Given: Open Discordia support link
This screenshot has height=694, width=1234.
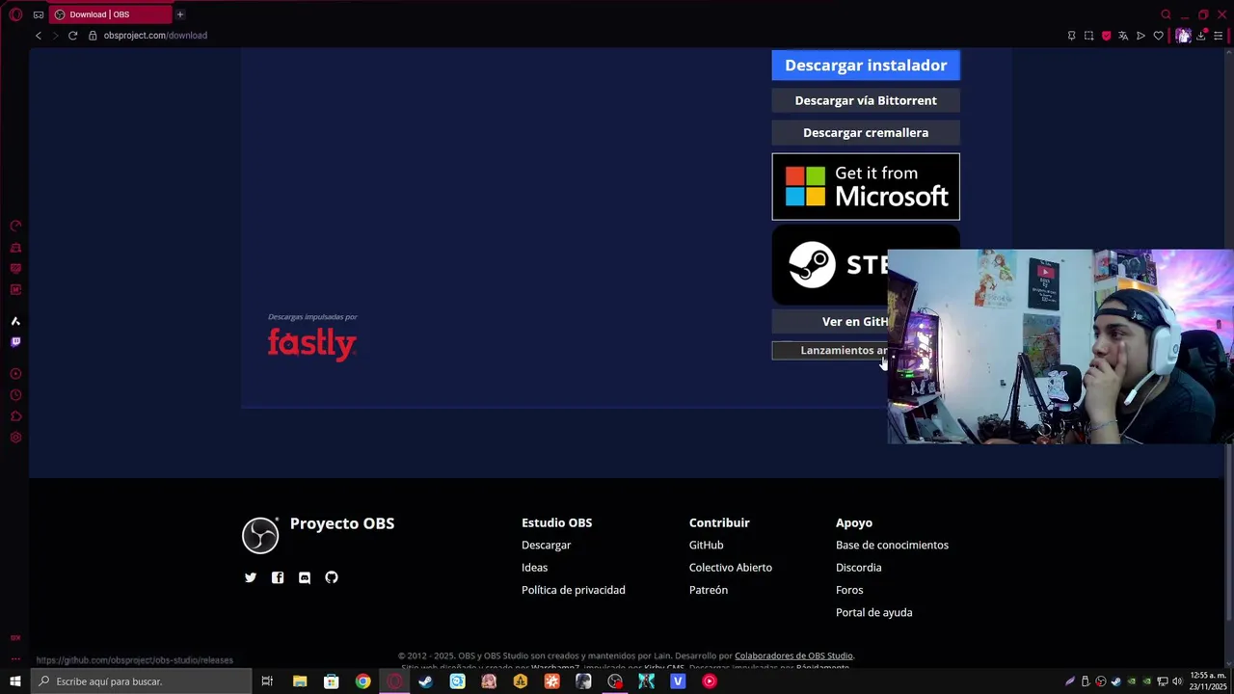Looking at the screenshot, I should point(859,568).
